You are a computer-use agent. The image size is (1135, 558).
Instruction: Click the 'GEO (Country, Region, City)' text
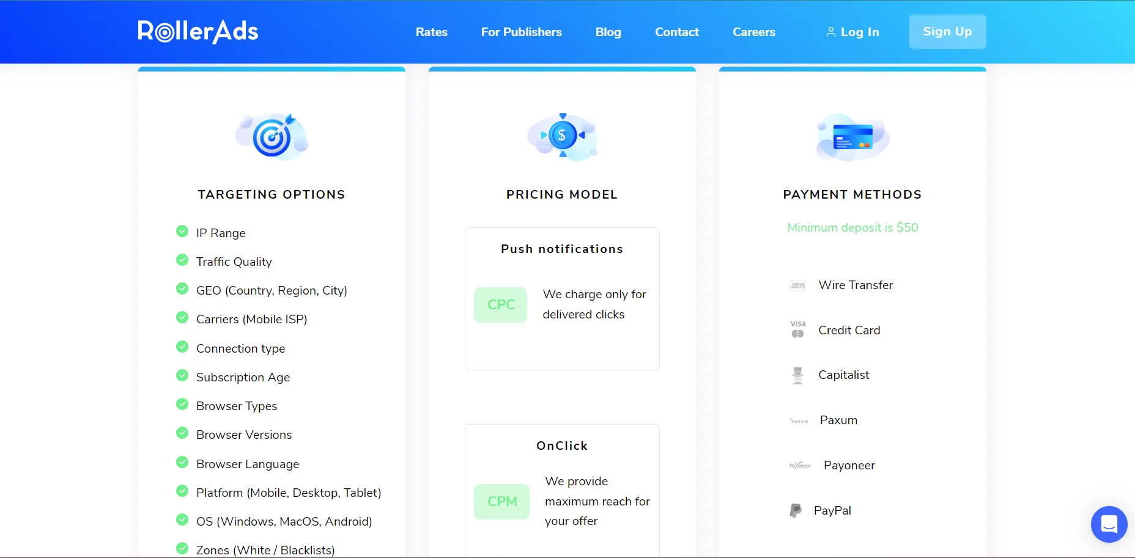point(272,290)
